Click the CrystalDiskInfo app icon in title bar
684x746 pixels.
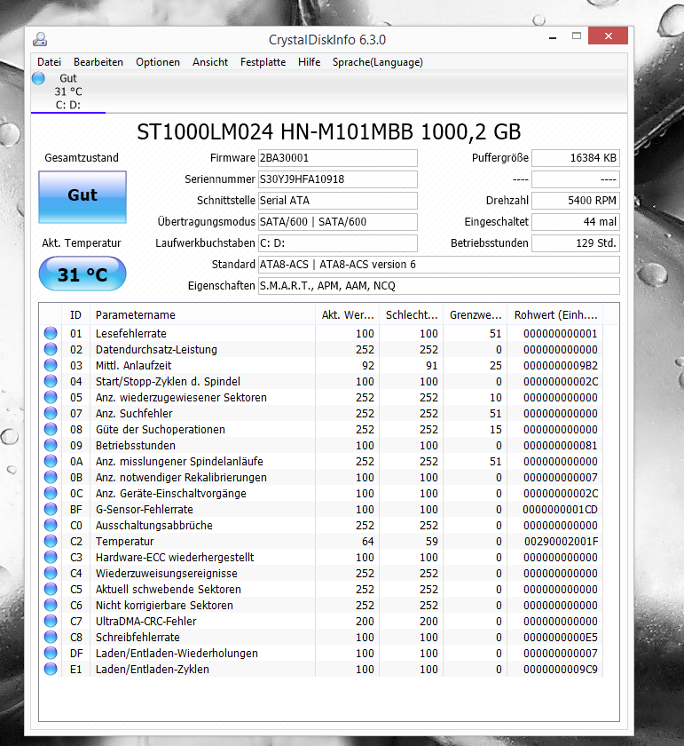pyautogui.click(x=40, y=39)
